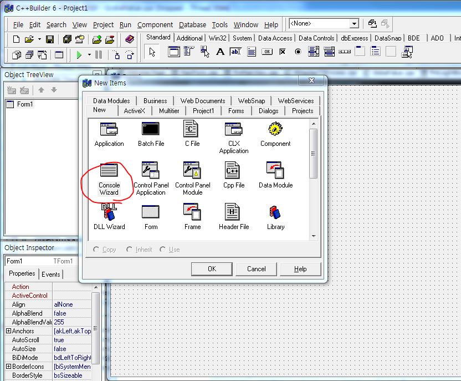Click the Save disk icon in toolbar
The height and width of the screenshot is (381, 461).
[50, 39]
